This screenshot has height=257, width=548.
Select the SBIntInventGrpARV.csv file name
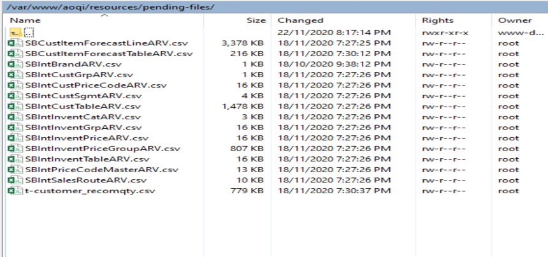(x=83, y=128)
